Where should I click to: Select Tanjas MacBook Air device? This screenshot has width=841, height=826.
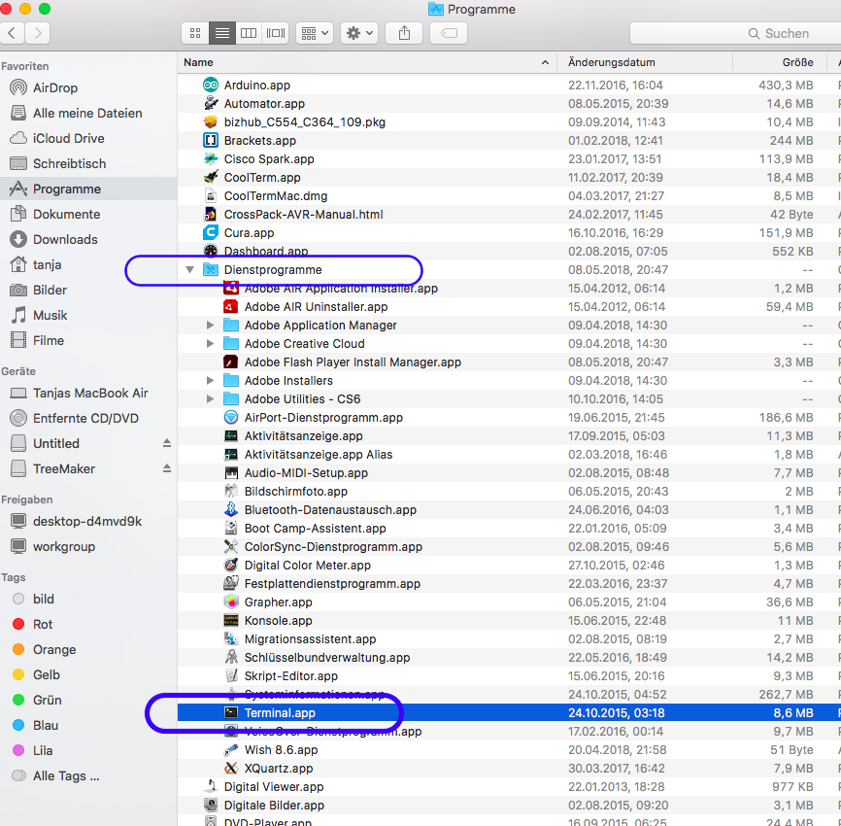tap(90, 393)
